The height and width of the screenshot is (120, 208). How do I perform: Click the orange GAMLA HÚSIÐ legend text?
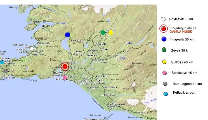181,31
